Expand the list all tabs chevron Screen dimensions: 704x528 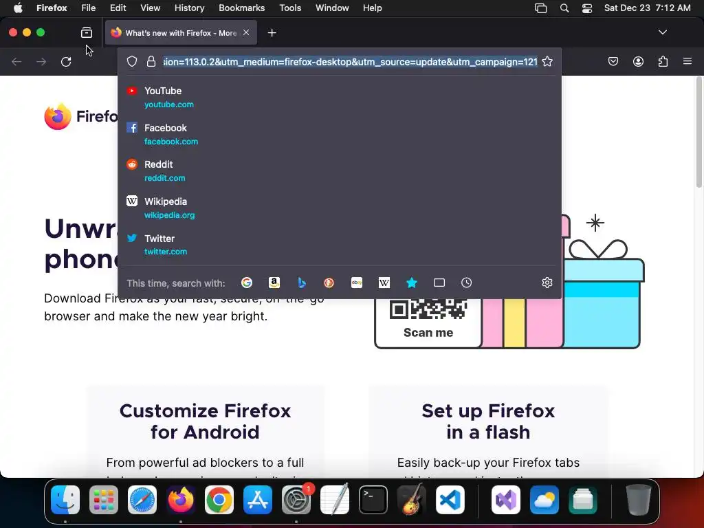pos(662,32)
